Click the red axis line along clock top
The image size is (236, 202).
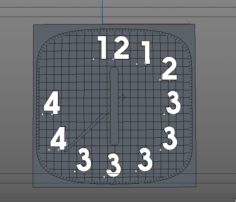point(146,24)
